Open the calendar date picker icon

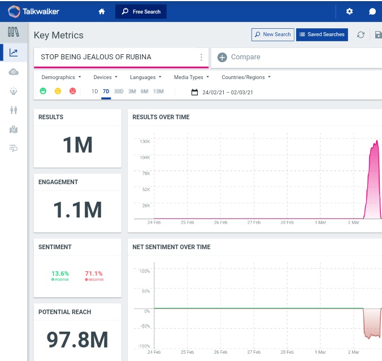coord(194,92)
